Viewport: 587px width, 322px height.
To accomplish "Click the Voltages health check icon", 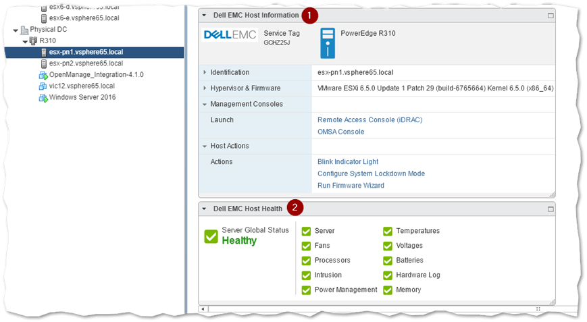I will pos(388,246).
